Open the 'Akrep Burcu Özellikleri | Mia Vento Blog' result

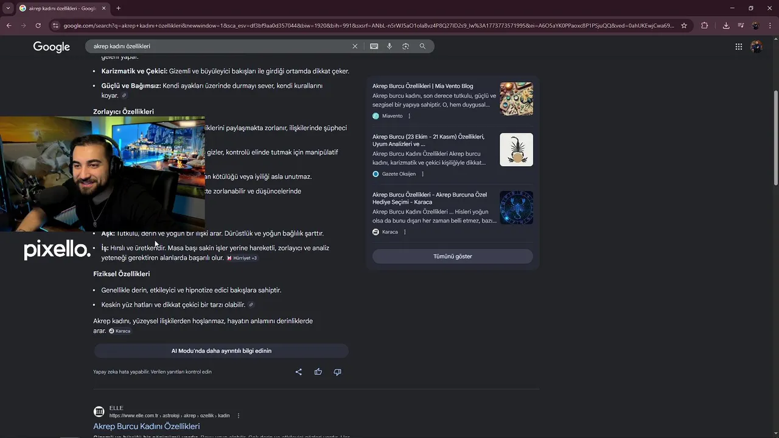click(x=422, y=86)
